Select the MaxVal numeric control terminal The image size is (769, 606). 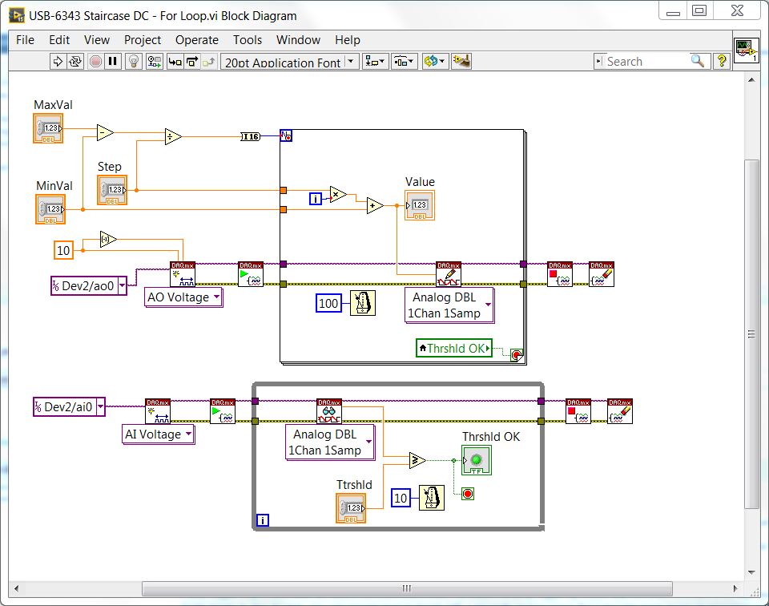[x=48, y=128]
